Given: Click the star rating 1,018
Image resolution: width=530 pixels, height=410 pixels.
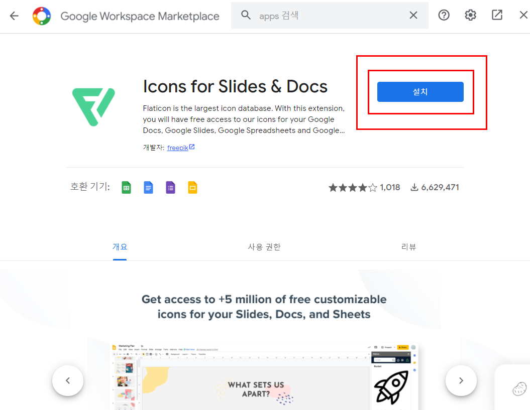Looking at the screenshot, I should coord(364,188).
